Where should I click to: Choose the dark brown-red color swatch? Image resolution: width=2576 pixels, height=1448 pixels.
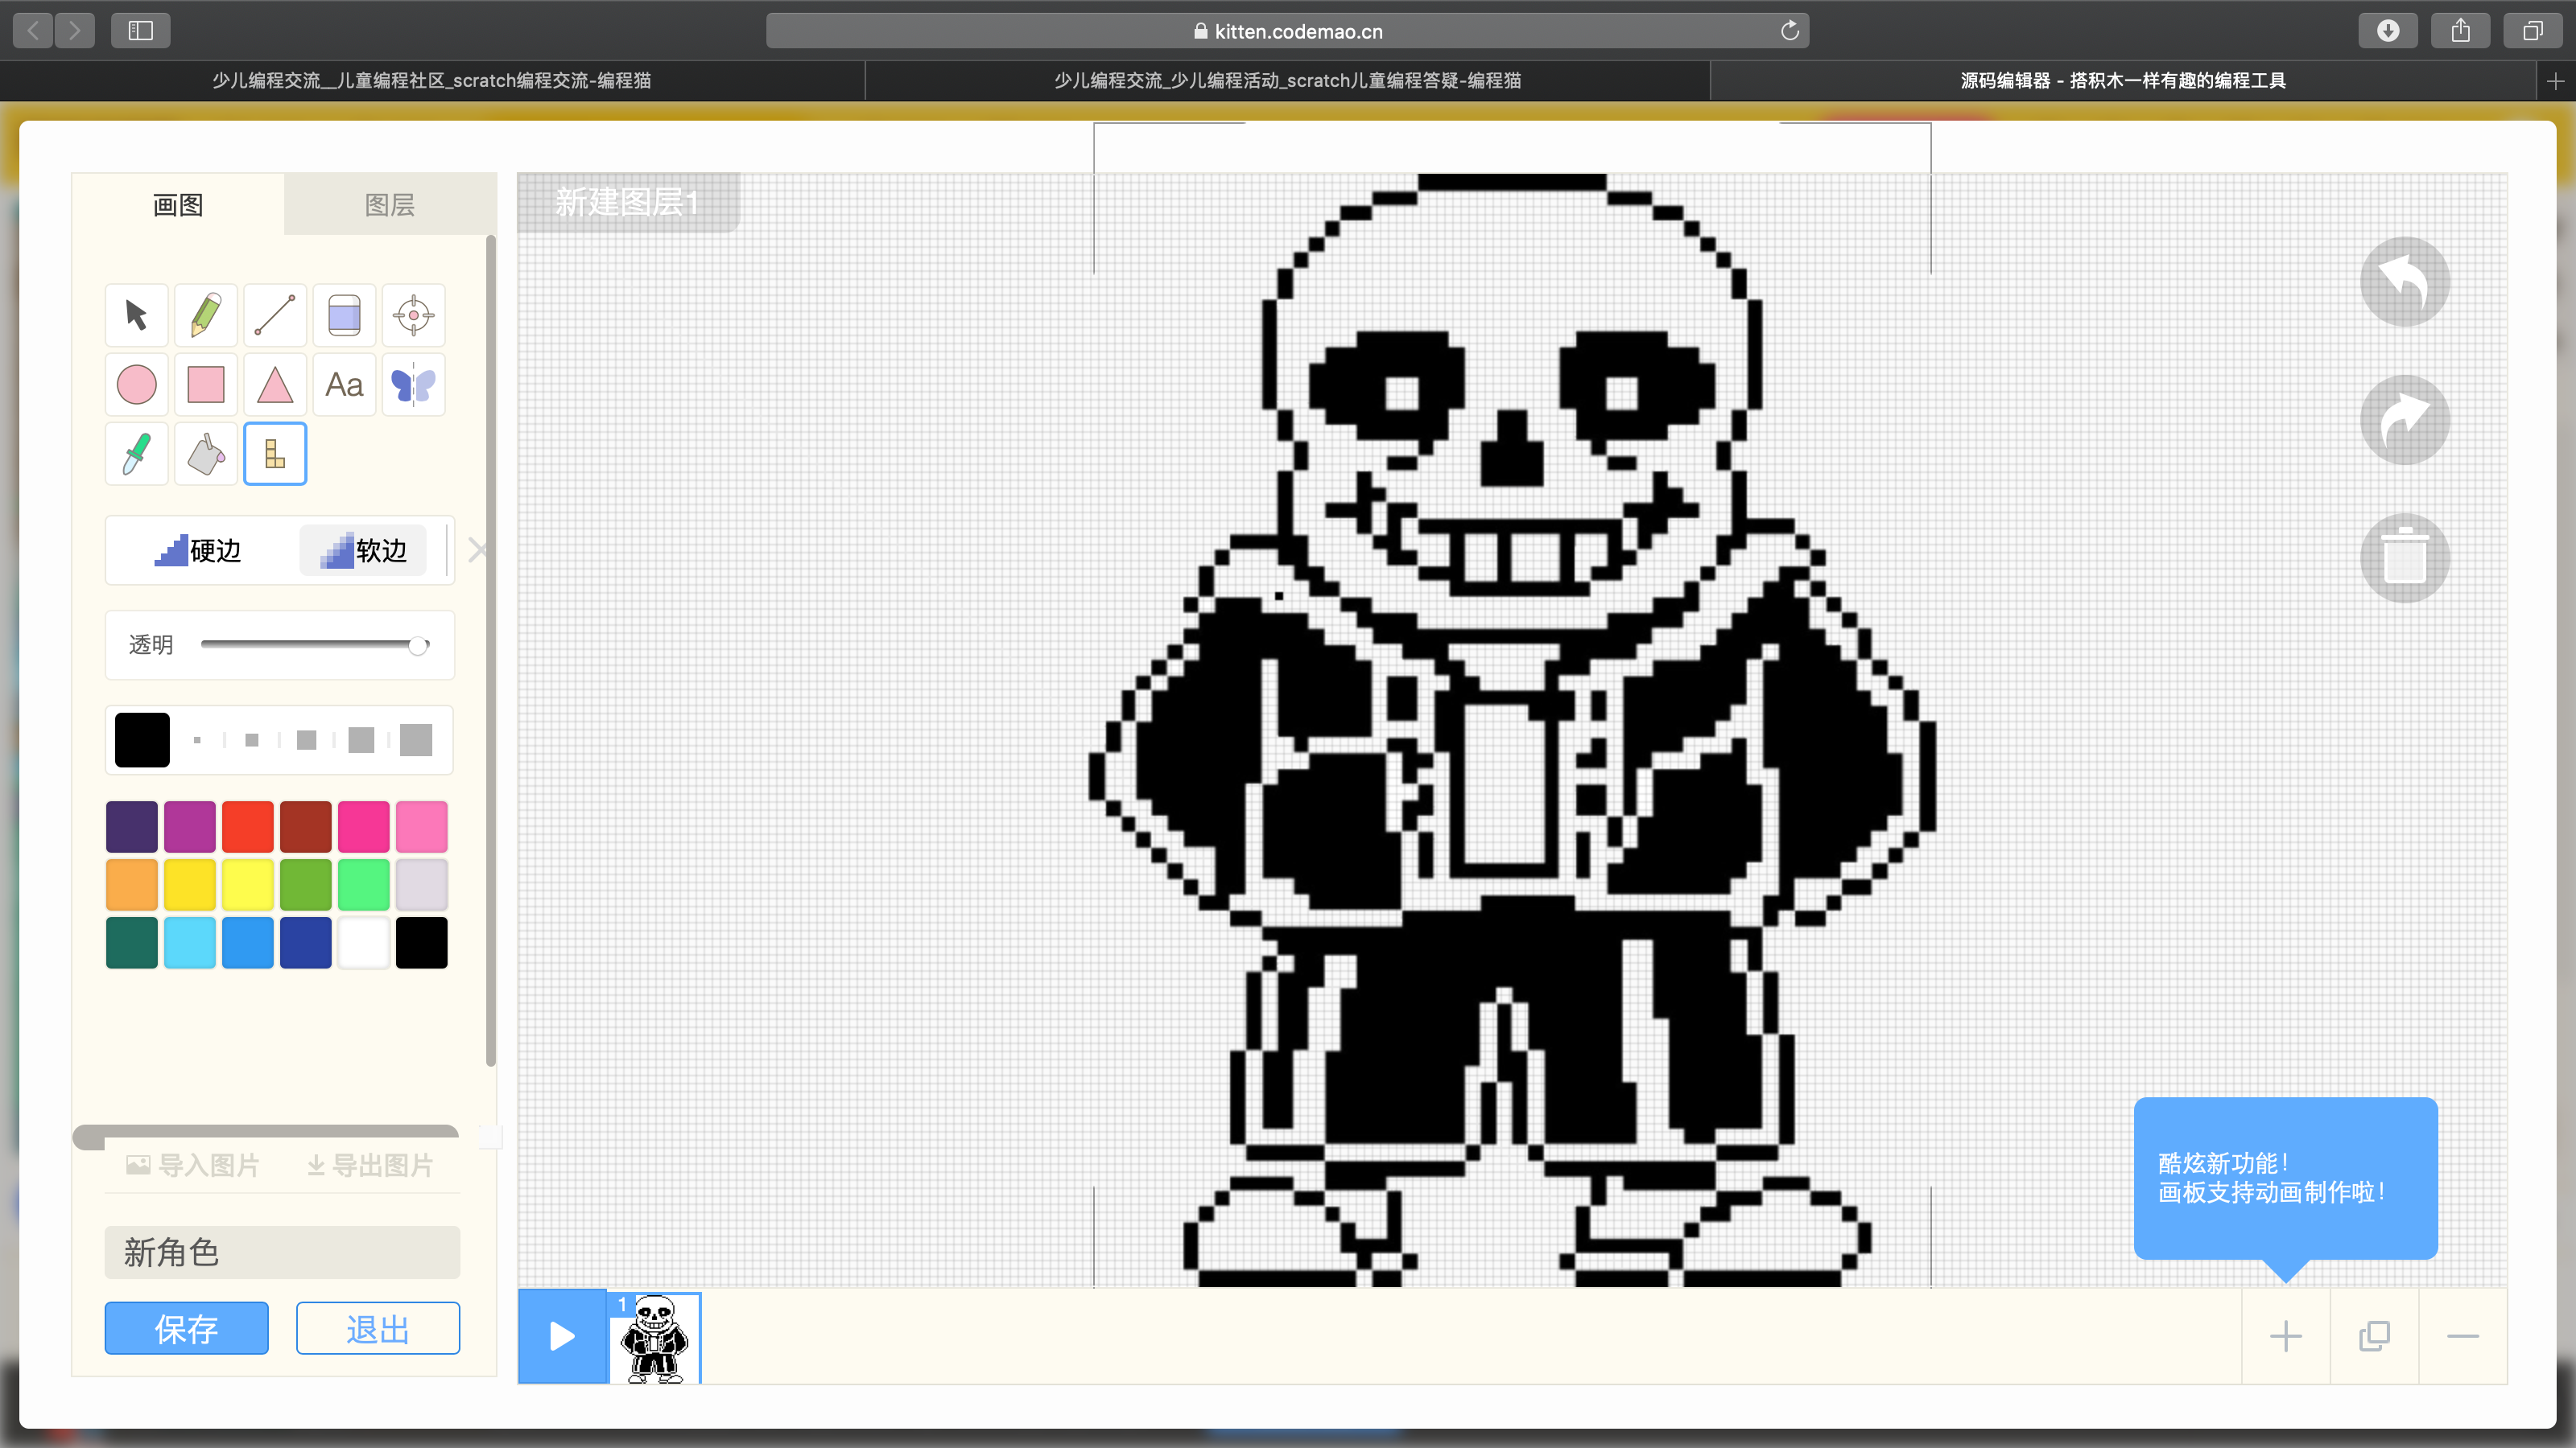pos(306,828)
